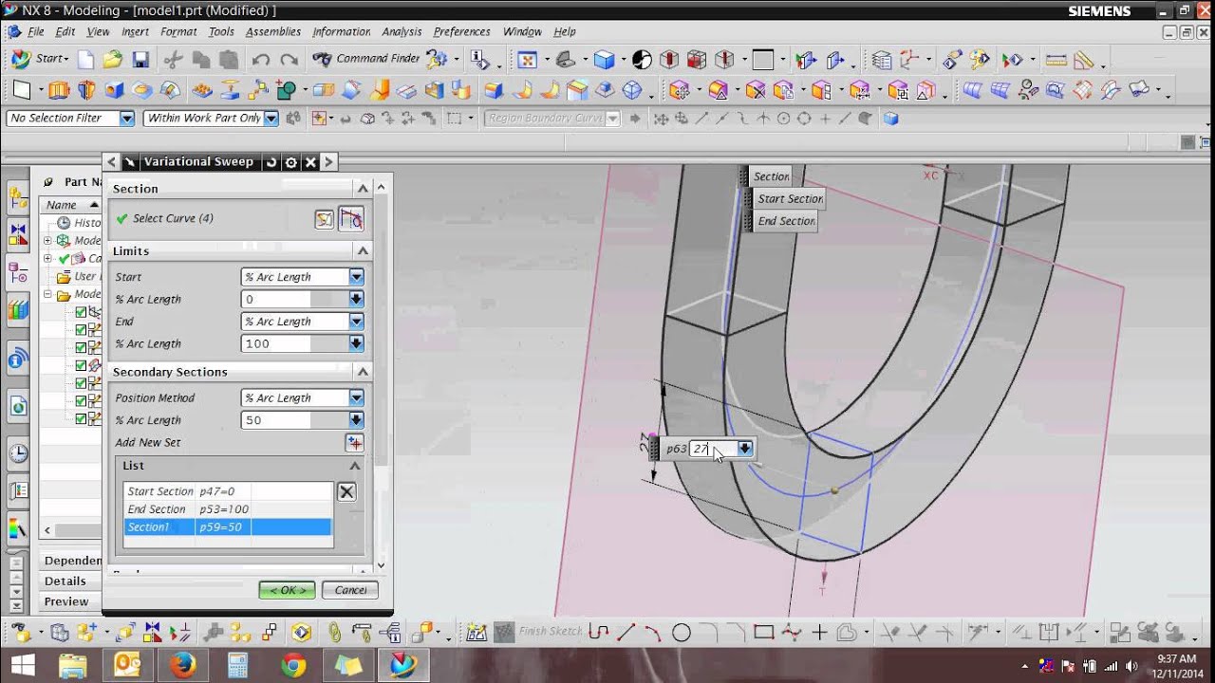This screenshot has width=1215, height=683.
Task: Toggle fifth checkbox under Model History
Action: (81, 383)
